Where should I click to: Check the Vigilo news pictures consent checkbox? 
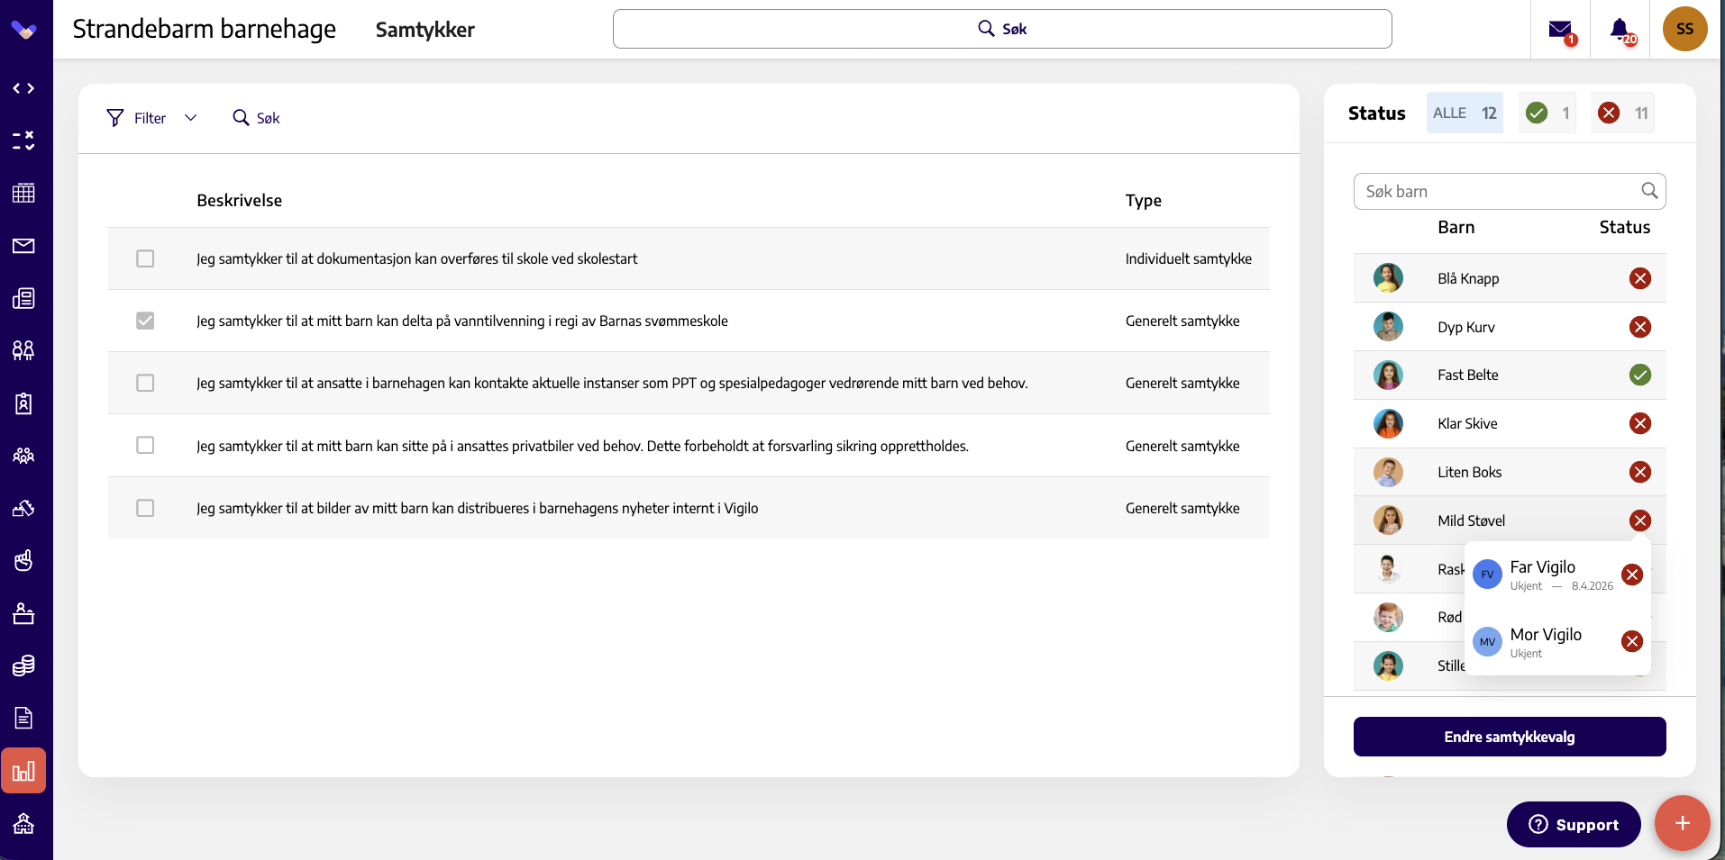pyautogui.click(x=145, y=508)
